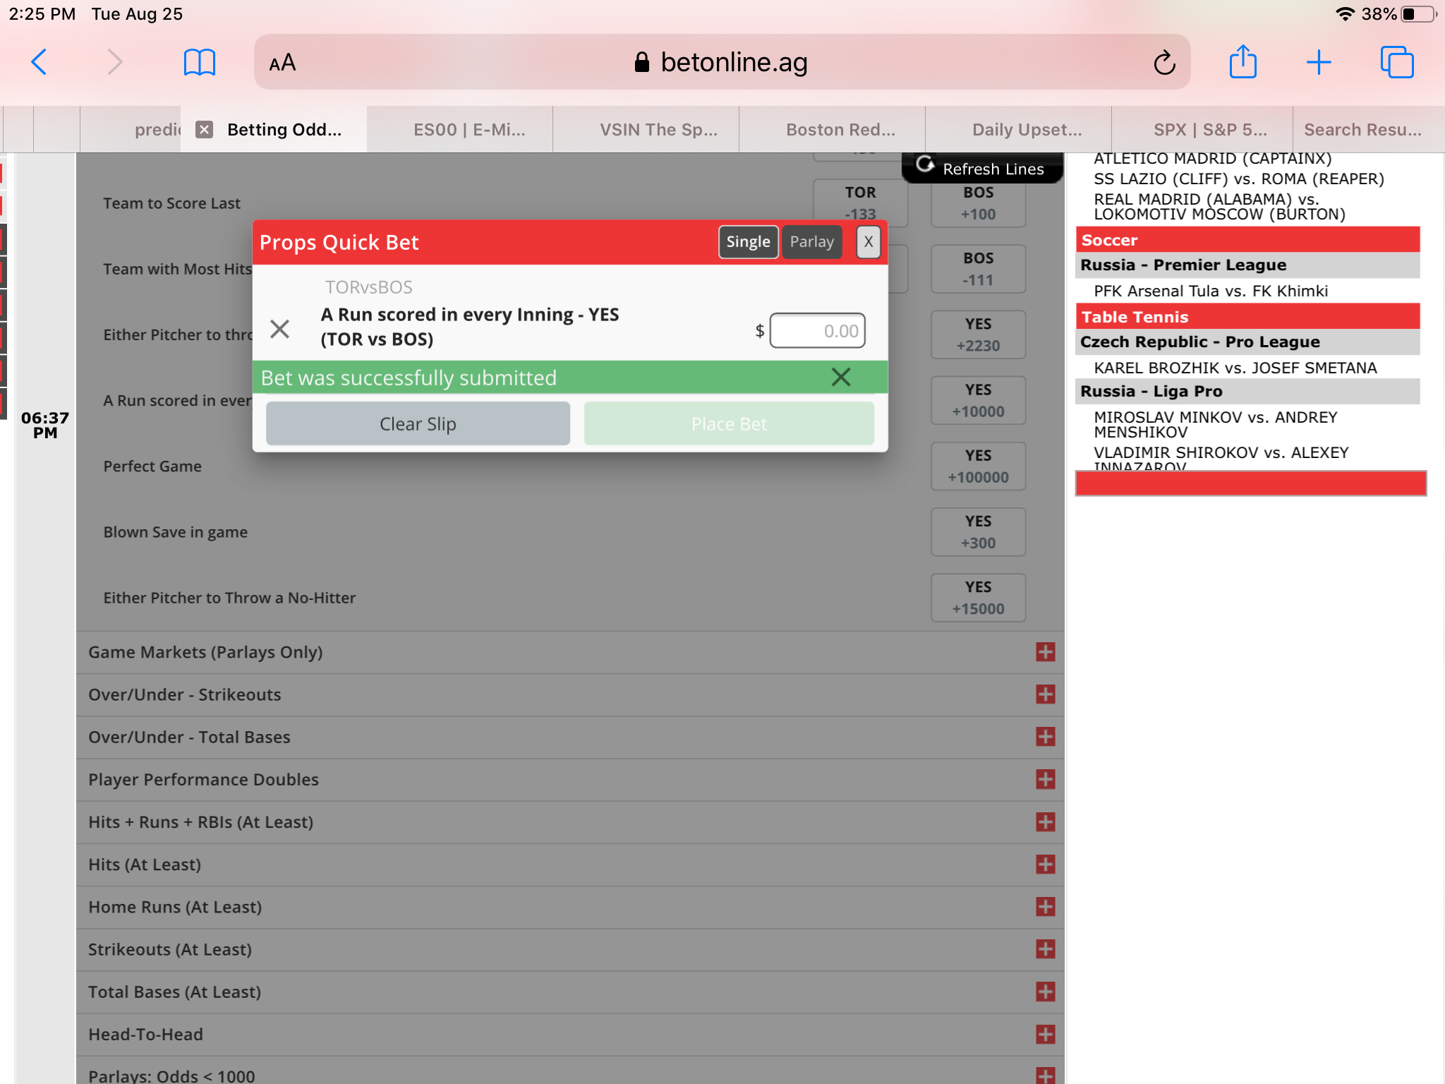Select YES +2230 odds
1445x1084 pixels.
pos(978,335)
